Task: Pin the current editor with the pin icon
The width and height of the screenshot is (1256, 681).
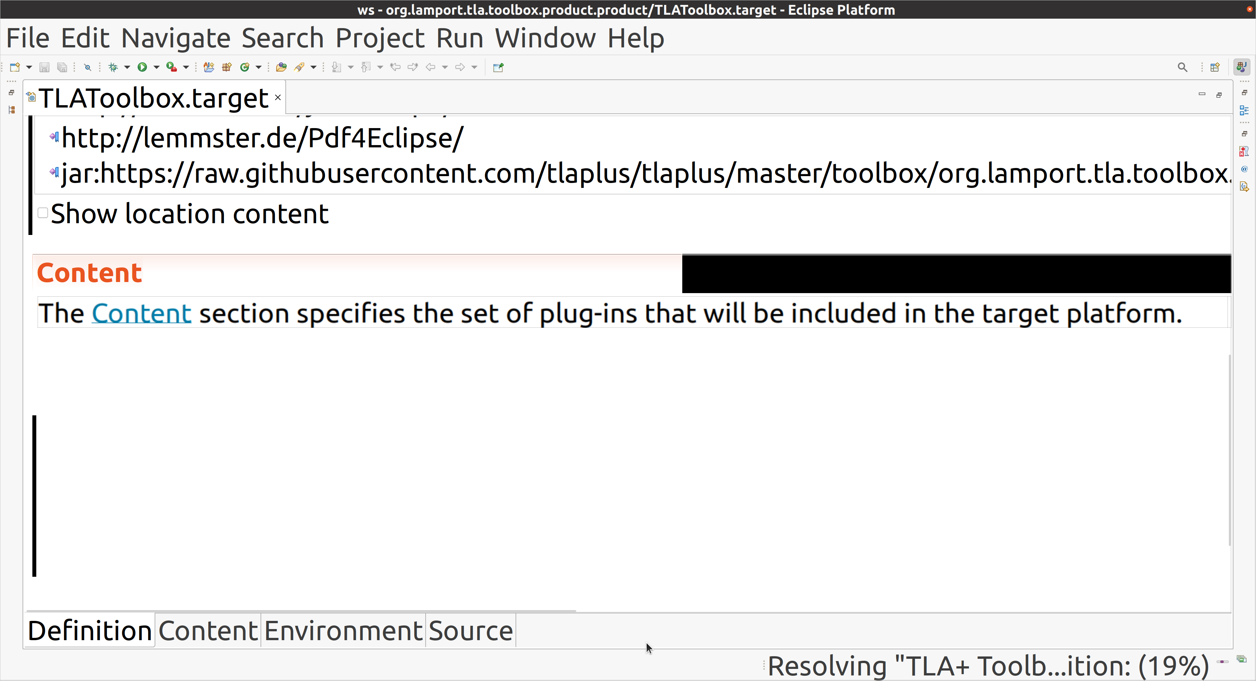Action: 497,67
